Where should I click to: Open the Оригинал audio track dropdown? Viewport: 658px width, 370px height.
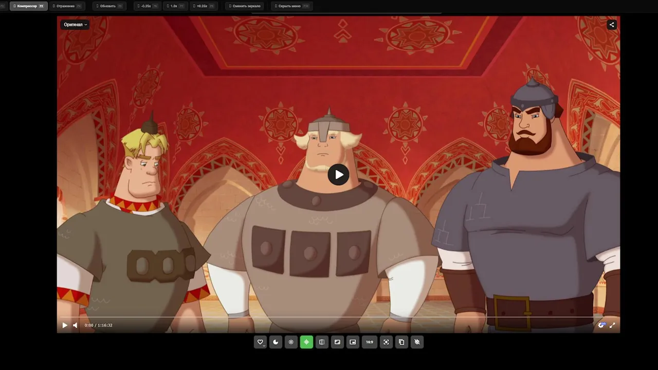pyautogui.click(x=76, y=25)
